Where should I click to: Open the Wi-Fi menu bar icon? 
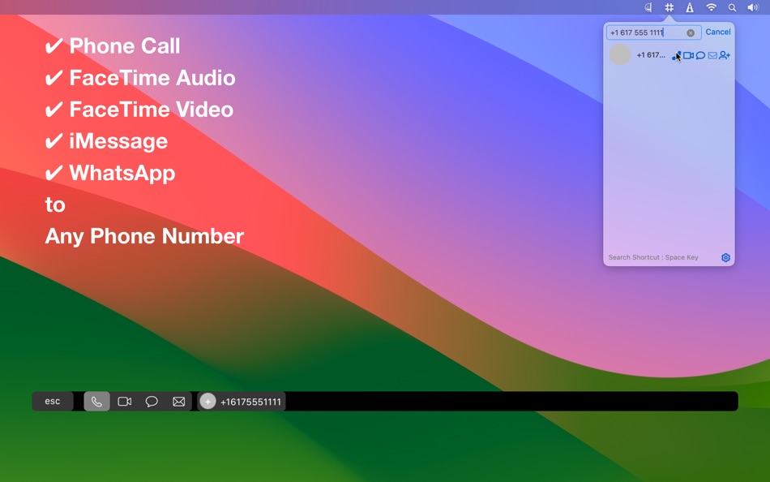pos(711,7)
